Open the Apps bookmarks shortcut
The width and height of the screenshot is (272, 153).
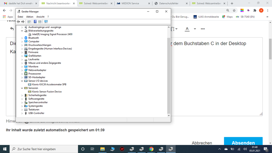tap(8, 17)
